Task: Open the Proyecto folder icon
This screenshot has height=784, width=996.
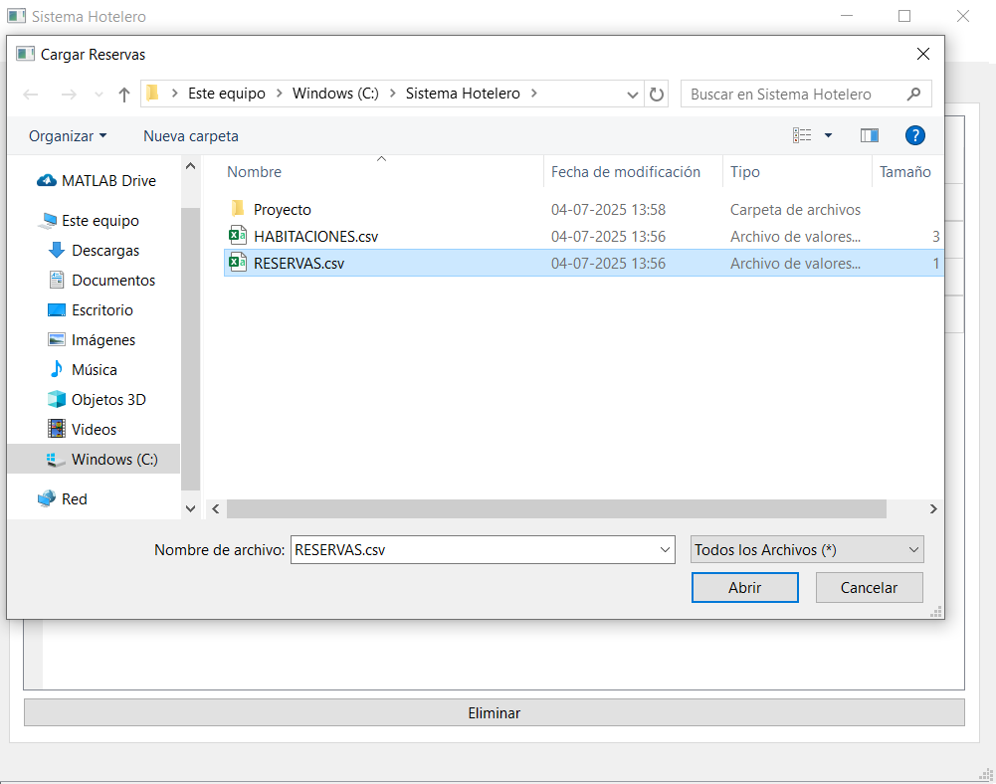Action: [x=238, y=208]
